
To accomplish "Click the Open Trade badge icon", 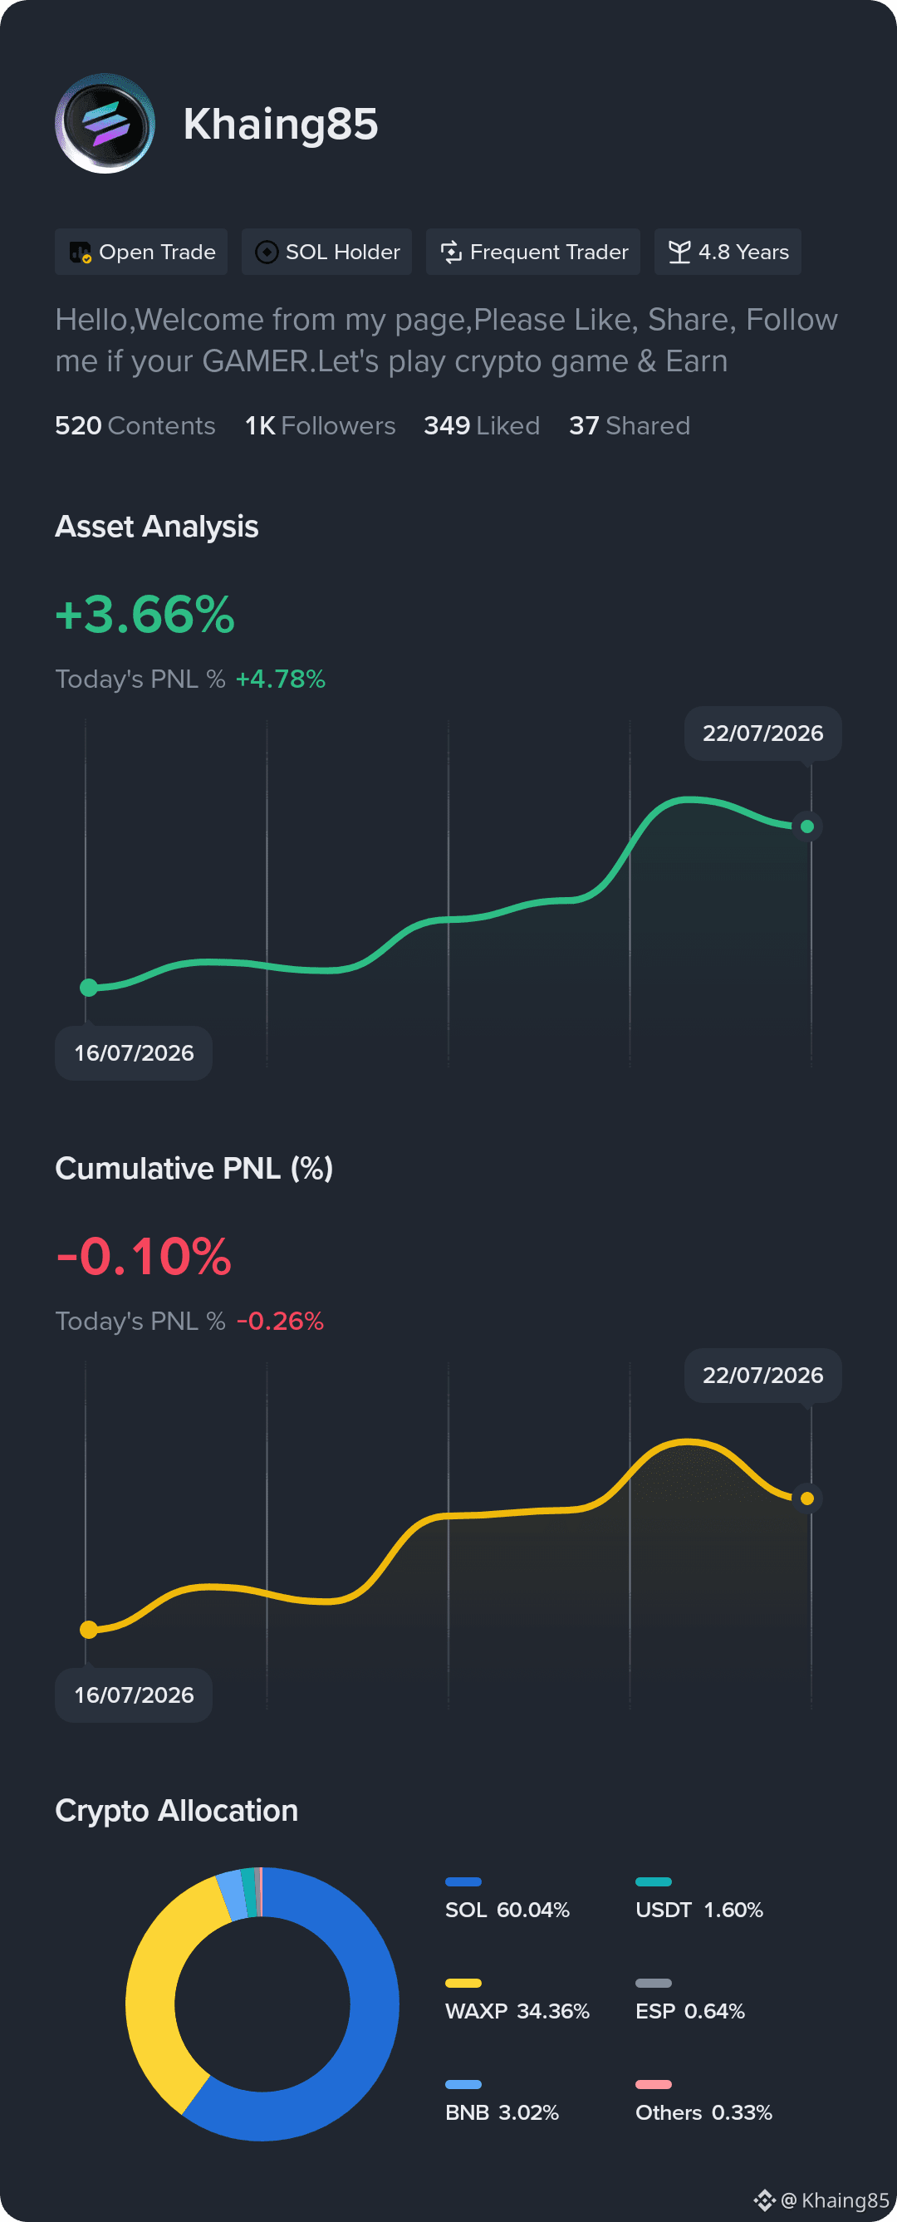I will click(x=81, y=252).
